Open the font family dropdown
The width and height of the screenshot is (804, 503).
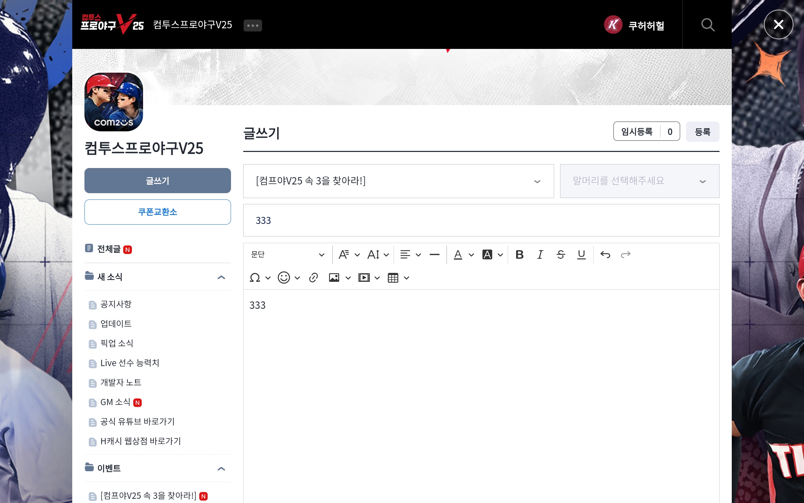pos(349,255)
